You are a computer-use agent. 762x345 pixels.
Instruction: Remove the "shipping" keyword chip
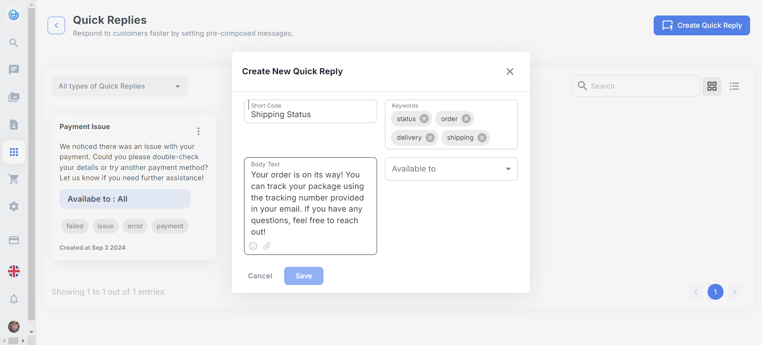[482, 137]
